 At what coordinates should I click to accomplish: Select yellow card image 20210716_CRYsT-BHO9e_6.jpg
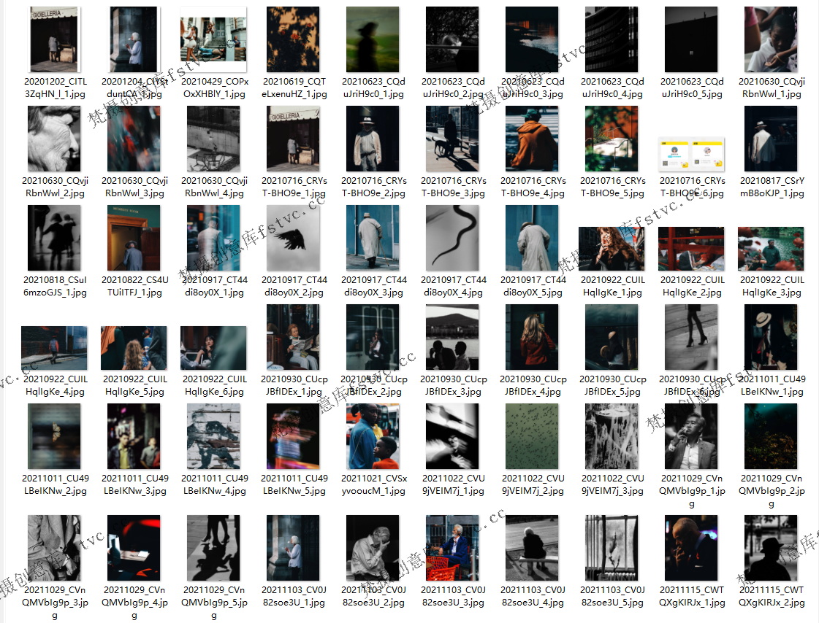tap(691, 155)
